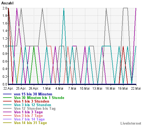The height and width of the screenshot is (126, 143).
Task: Click the green legend line swatch
Action: click(7, 98)
